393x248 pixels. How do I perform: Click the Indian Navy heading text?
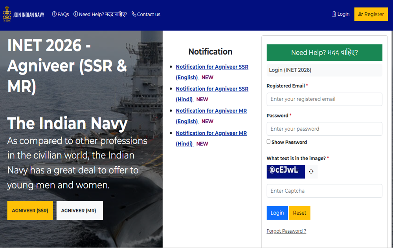coord(68,123)
